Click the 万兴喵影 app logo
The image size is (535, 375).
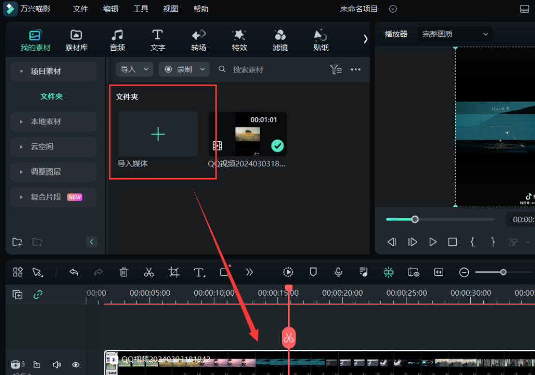(x=10, y=9)
